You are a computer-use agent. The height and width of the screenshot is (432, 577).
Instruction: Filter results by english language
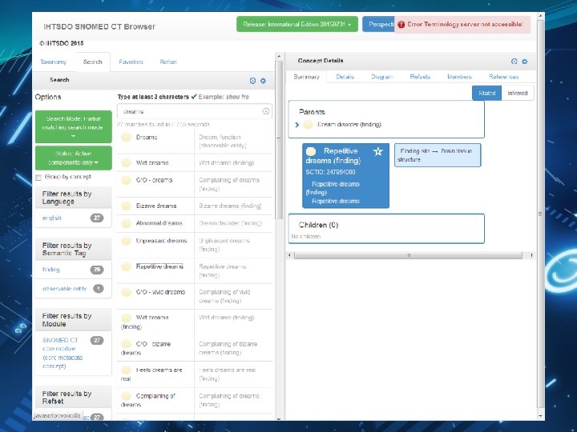tap(52, 218)
